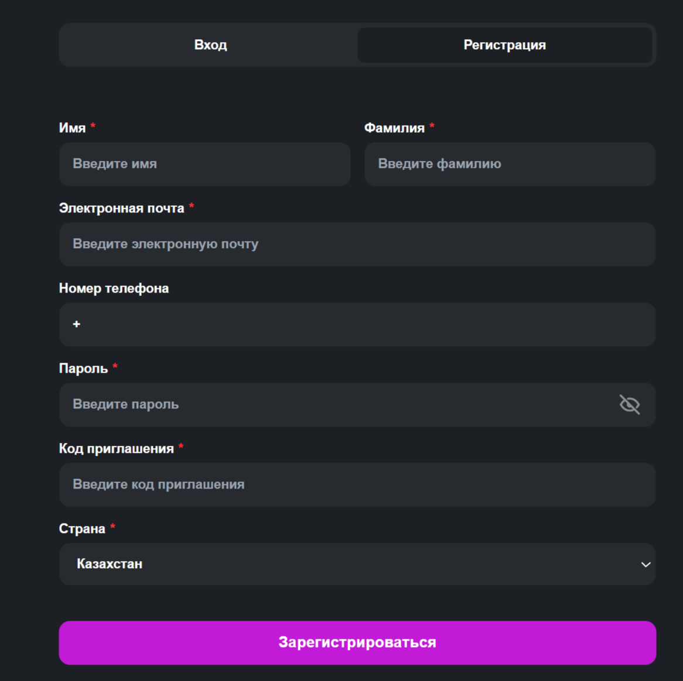Click the Номер телефона label
This screenshot has width=683, height=681.
[114, 288]
